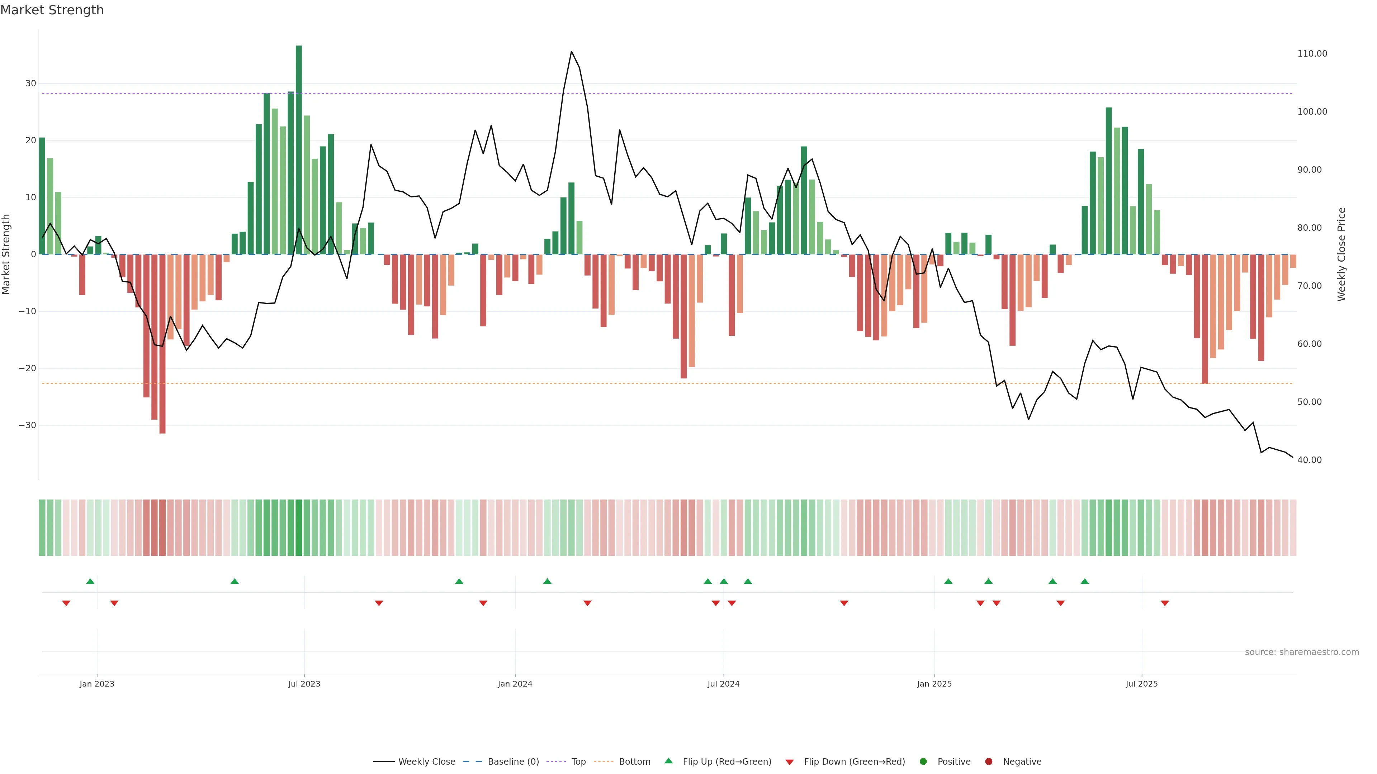Click the Flip Up marker just after Jan 2024
Viewport: 1377px width, 774px height.
point(547,581)
